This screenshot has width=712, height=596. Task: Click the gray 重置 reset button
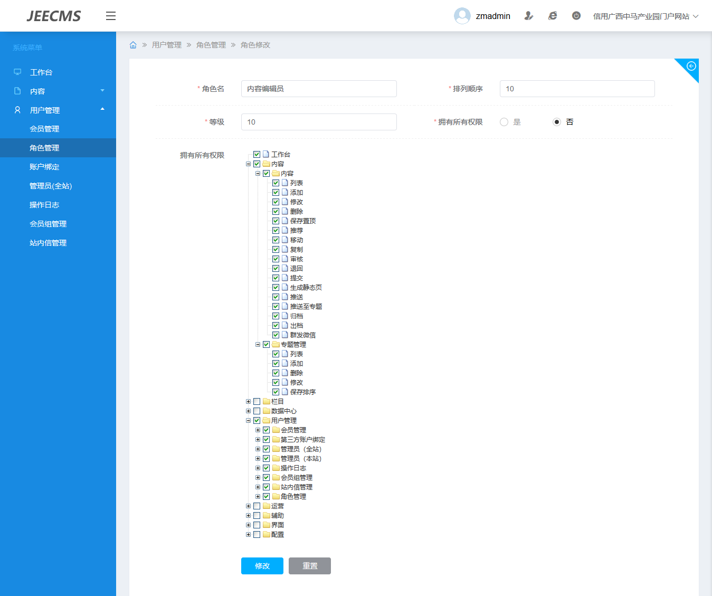click(x=310, y=566)
